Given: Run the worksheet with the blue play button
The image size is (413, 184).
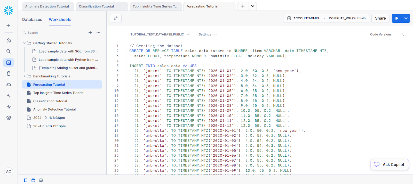Looking at the screenshot, I should click(397, 18).
